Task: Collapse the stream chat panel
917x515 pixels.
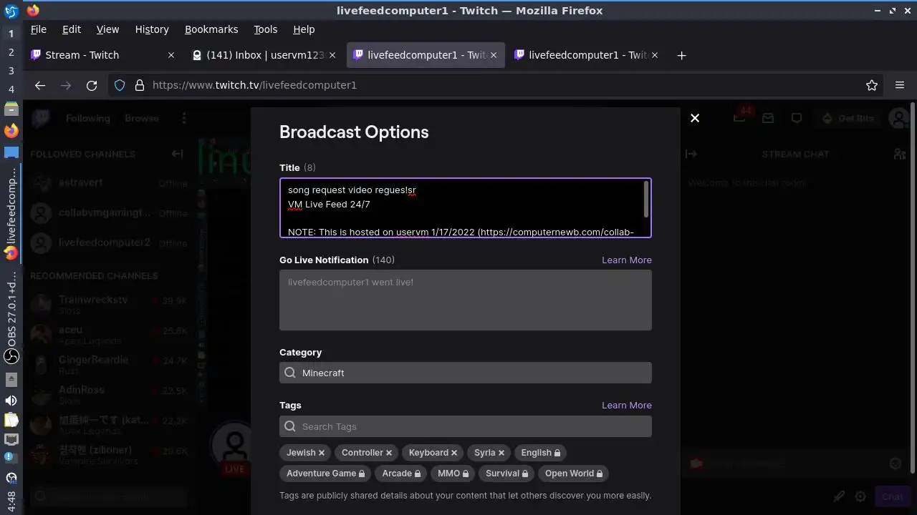Action: (691, 154)
